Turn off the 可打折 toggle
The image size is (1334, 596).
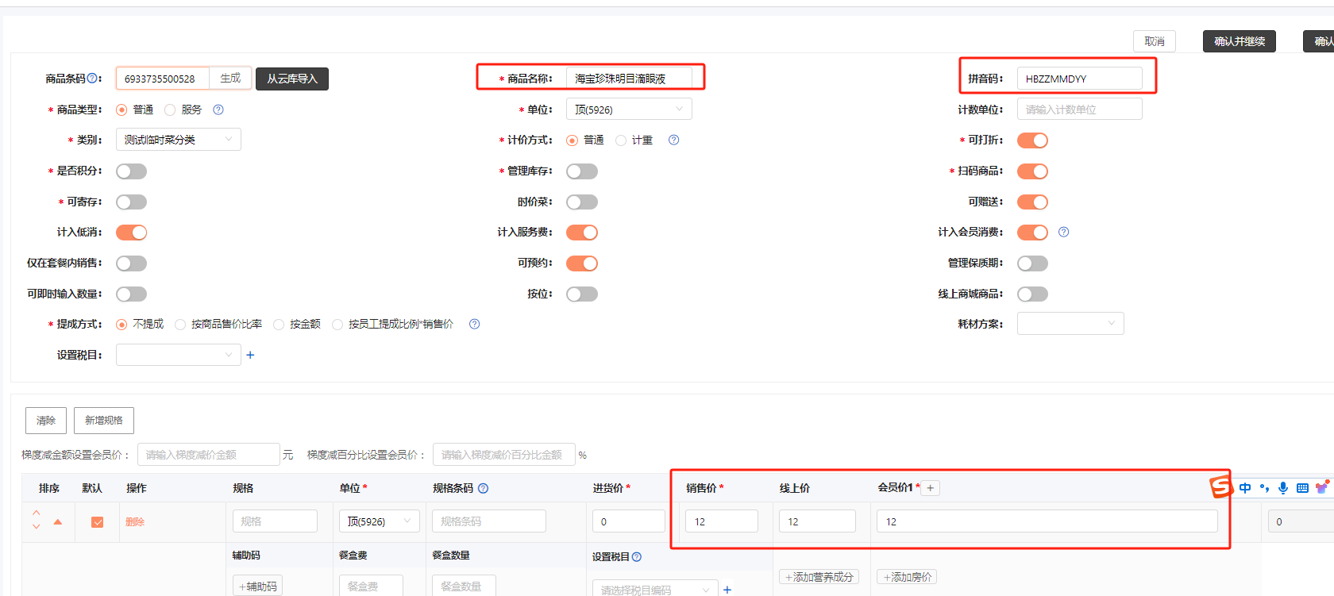coord(1032,140)
